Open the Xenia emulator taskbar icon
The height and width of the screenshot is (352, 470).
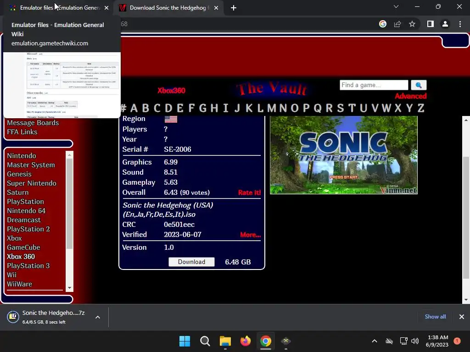point(286,341)
